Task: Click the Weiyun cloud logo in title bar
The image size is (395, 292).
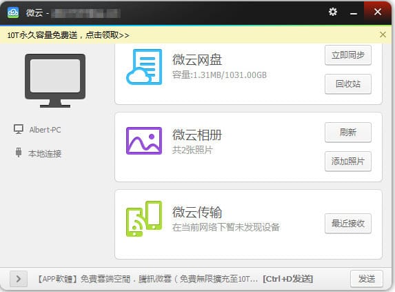Action: [13, 12]
